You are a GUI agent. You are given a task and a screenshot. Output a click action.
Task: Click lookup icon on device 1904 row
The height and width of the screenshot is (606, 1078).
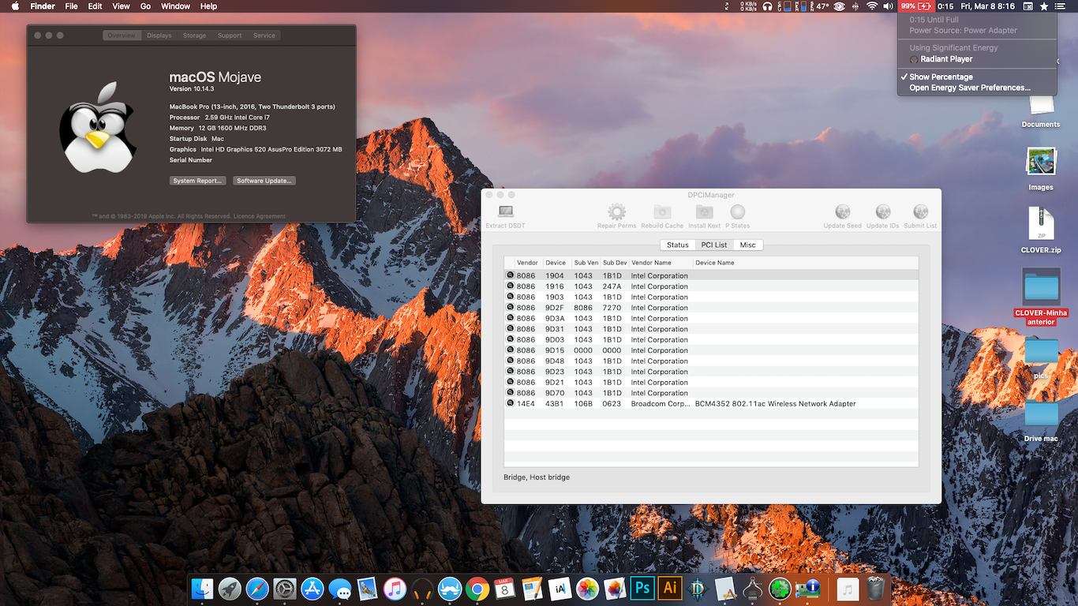coord(510,275)
